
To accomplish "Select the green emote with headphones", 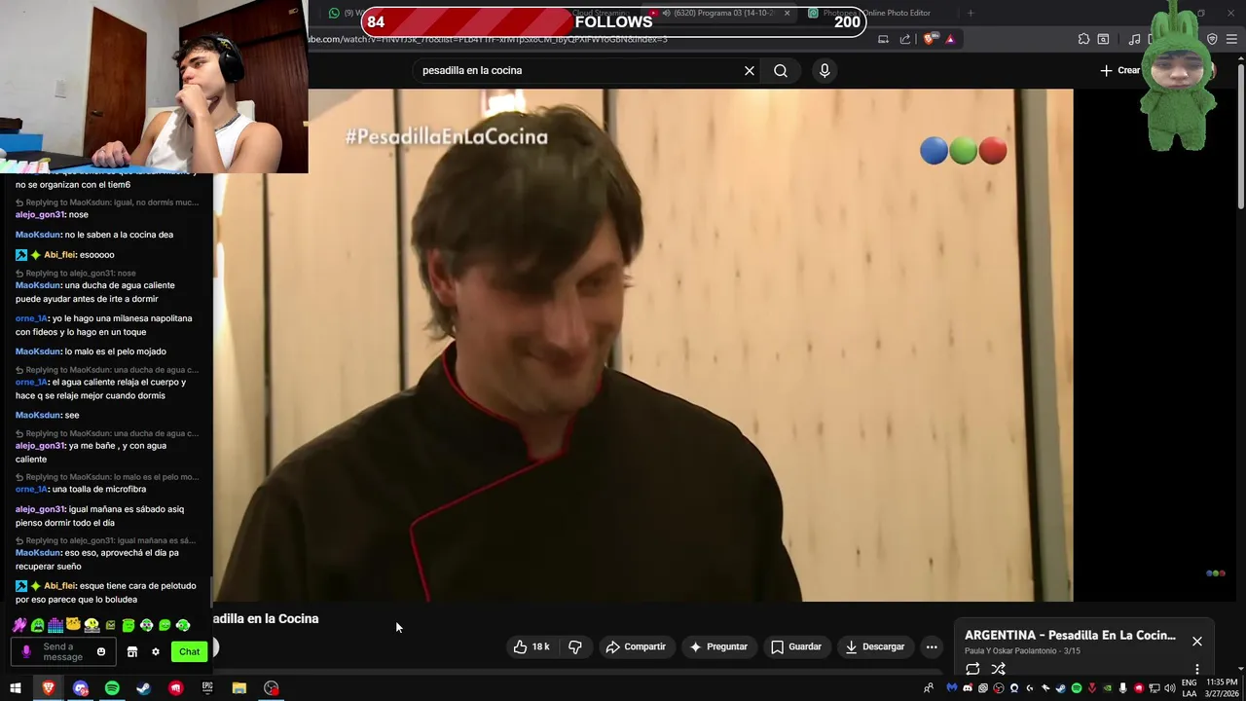I will click(182, 625).
